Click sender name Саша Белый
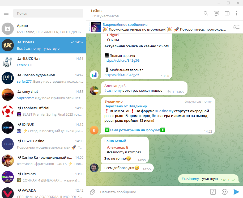243x198 pixels. pos(115,141)
